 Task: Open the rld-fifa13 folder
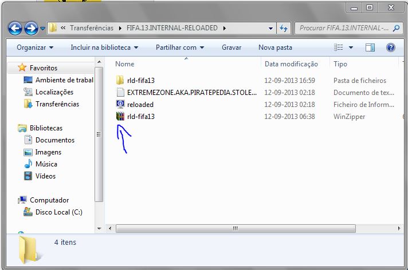[141, 80]
